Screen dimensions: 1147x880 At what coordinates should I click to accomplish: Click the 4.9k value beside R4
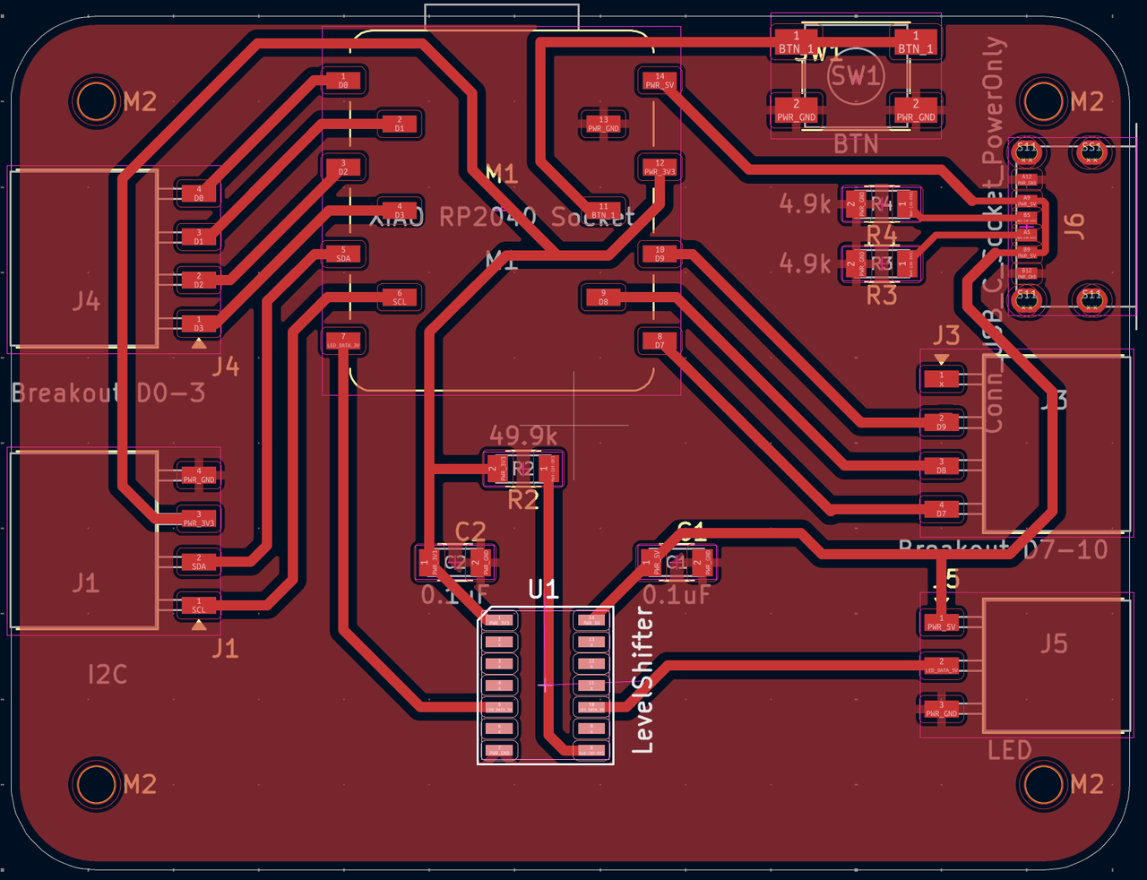[805, 203]
